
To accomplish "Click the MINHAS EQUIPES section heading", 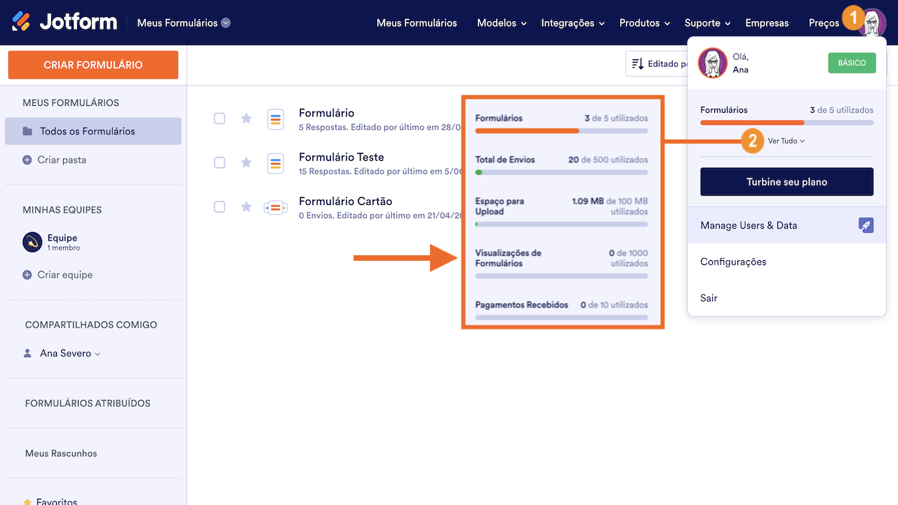I will pyautogui.click(x=62, y=210).
